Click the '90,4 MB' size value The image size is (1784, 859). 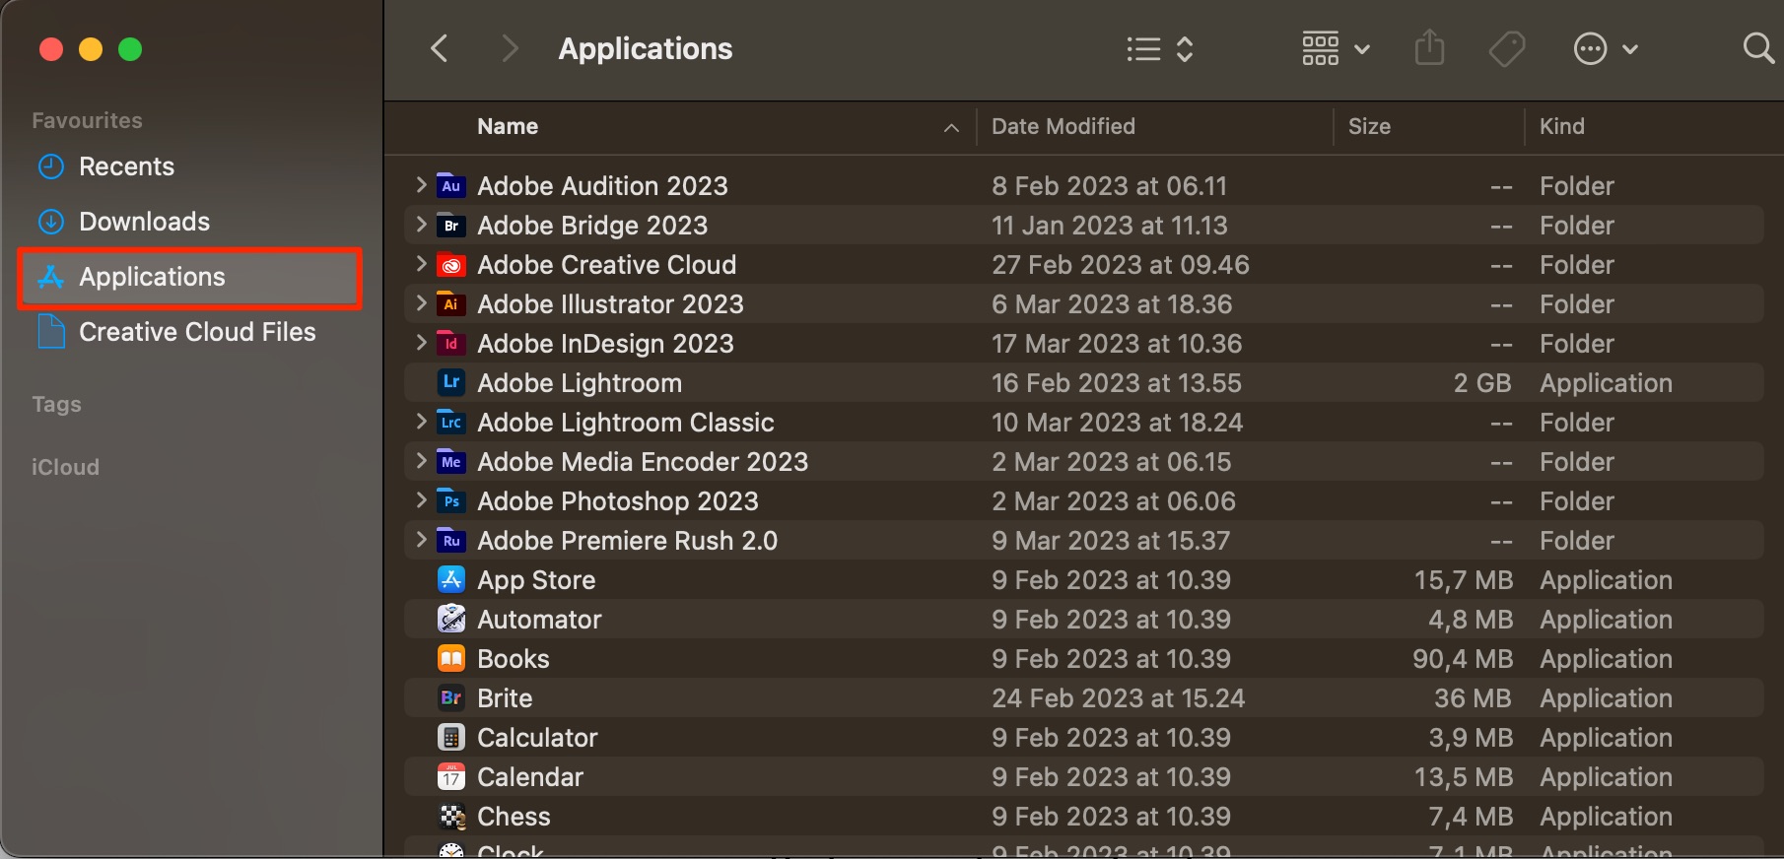tap(1463, 659)
